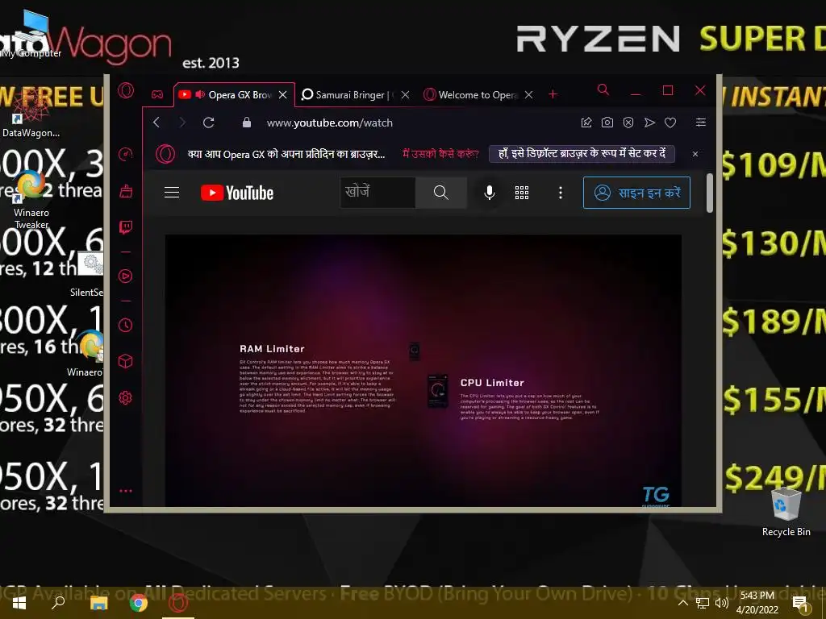
Task: Open Easy Setup sliders icon
Action: tap(701, 123)
